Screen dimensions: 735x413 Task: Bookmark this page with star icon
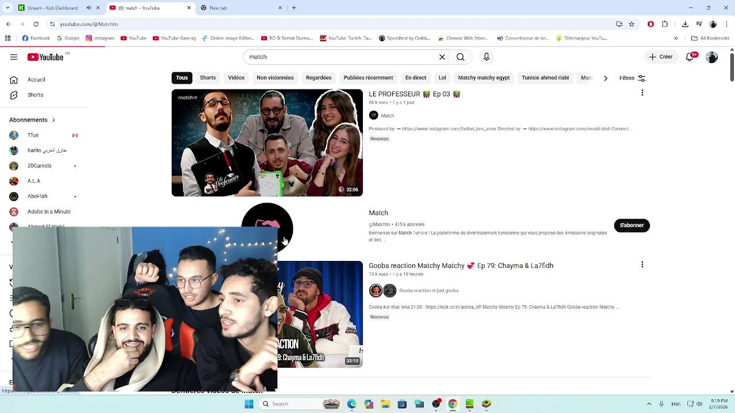pos(632,24)
